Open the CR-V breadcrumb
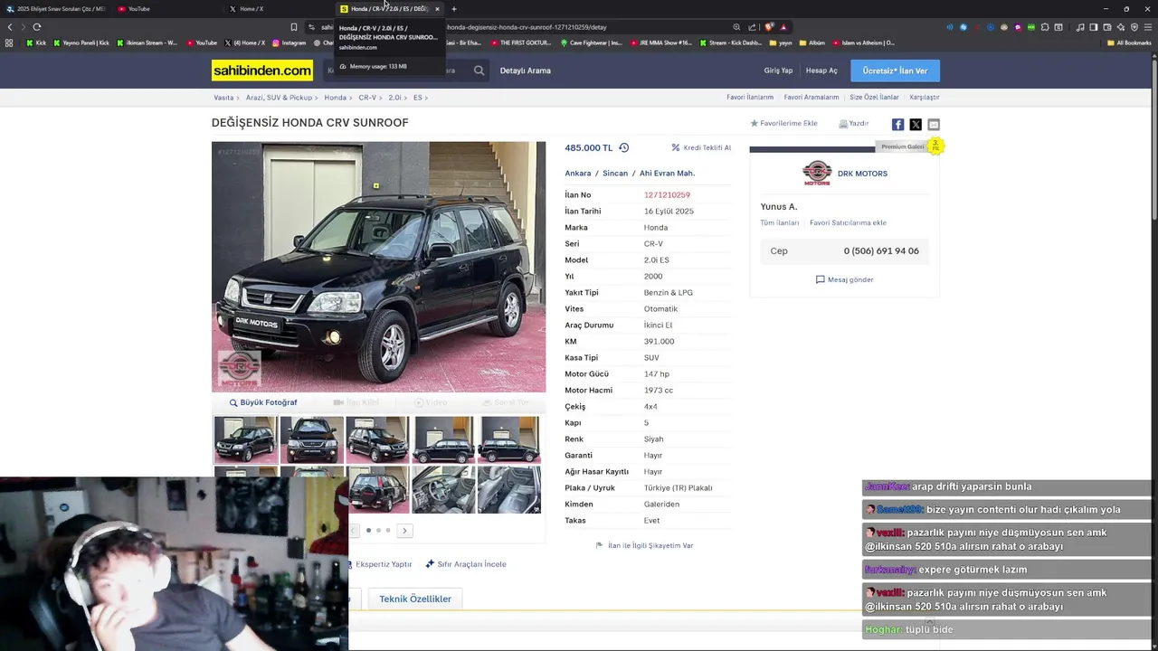1158x651 pixels. pos(366,97)
